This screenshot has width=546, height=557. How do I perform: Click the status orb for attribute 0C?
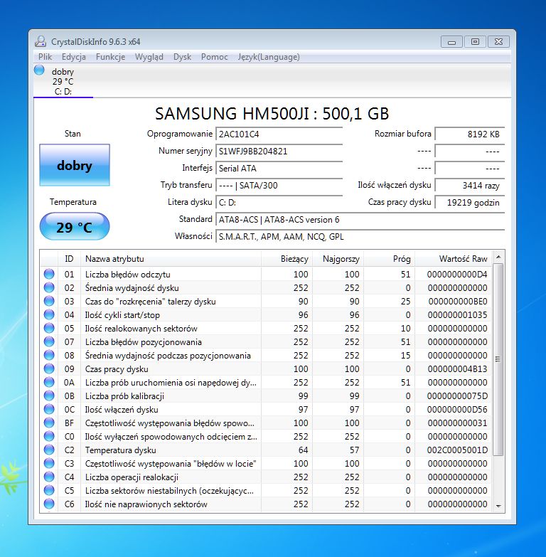pyautogui.click(x=49, y=409)
